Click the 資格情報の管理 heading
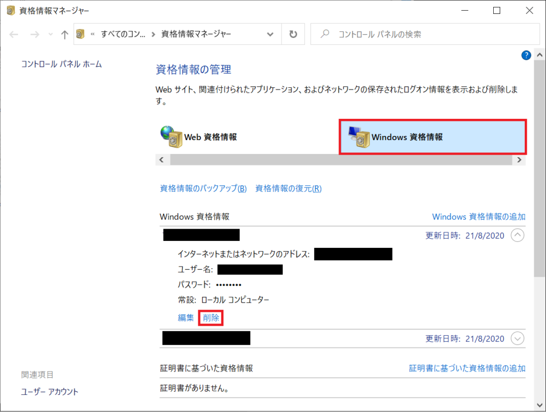The image size is (546, 412). tap(193, 70)
